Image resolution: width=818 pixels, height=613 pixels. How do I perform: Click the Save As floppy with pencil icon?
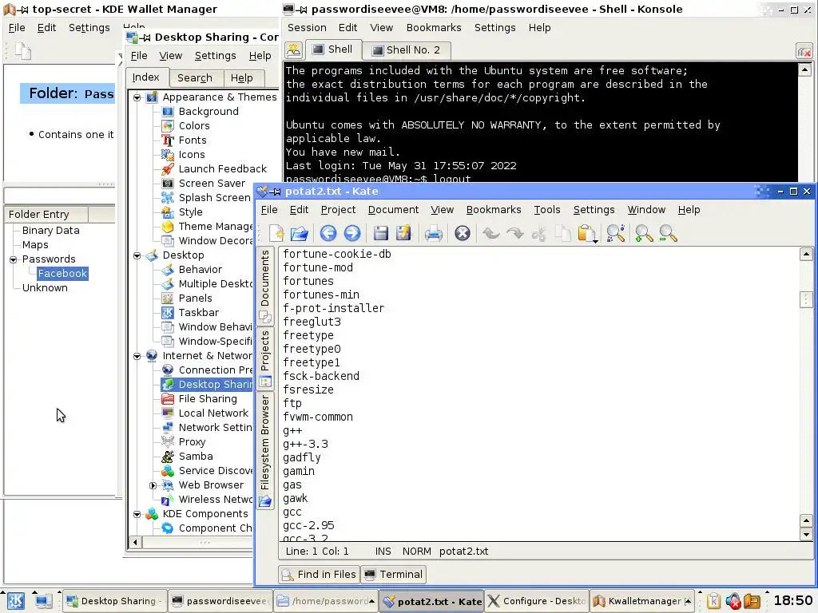pyautogui.click(x=403, y=234)
